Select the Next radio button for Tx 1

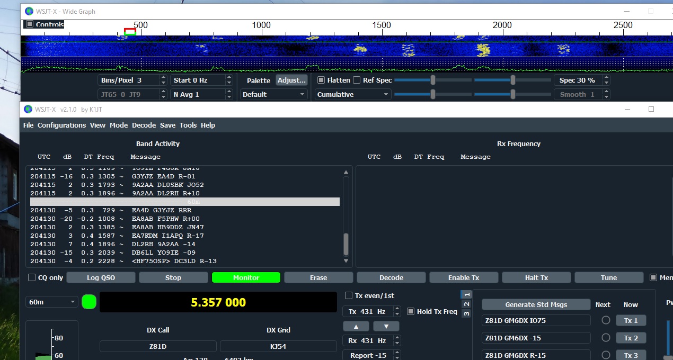coord(606,320)
